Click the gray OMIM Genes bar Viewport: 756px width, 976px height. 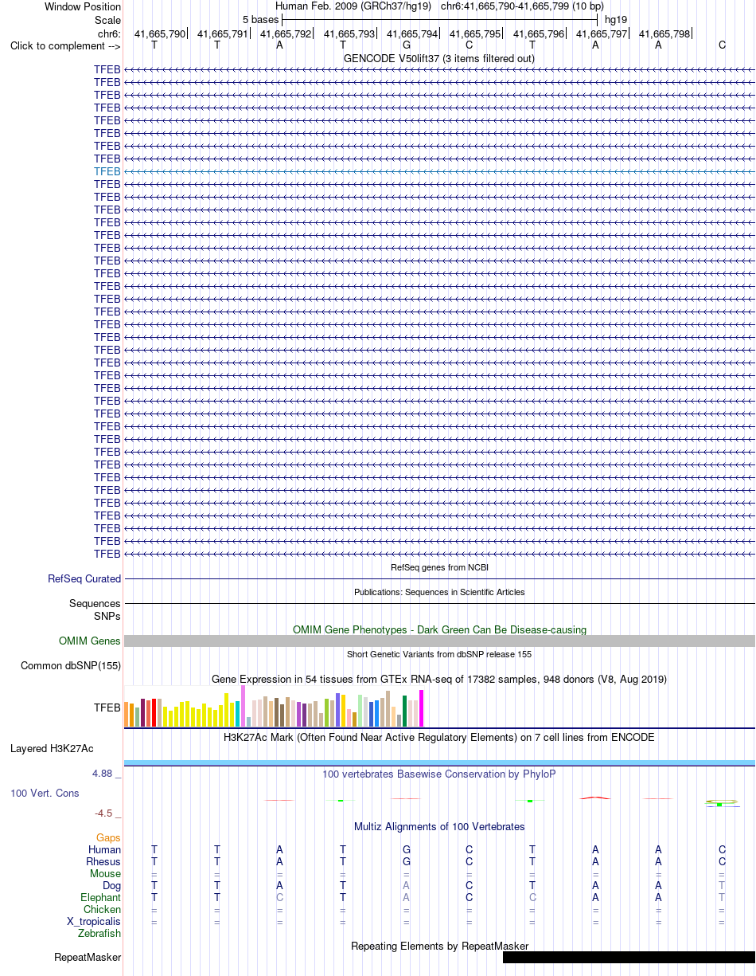point(439,641)
